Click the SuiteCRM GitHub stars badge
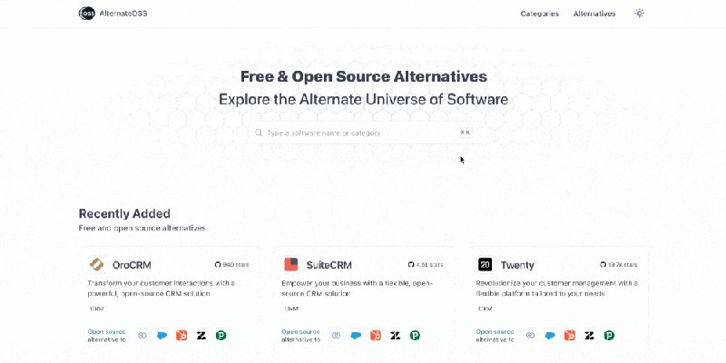Viewport: 726px width, 363px height. [427, 265]
